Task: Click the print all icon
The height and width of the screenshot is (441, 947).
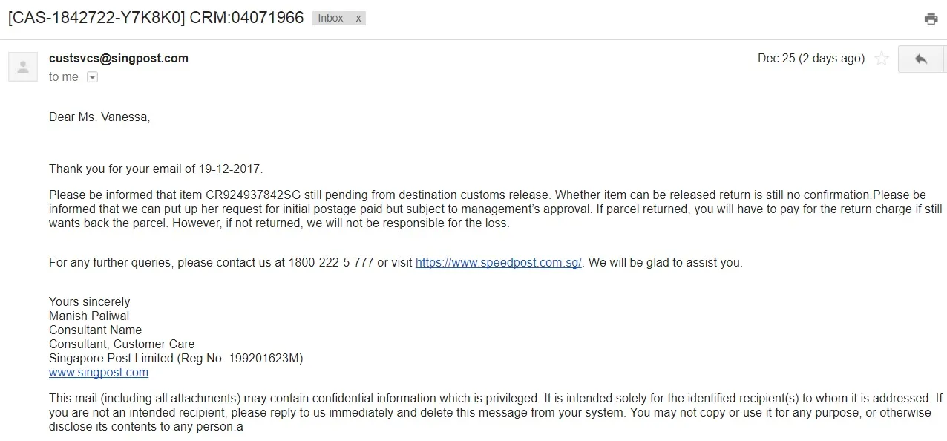Action: (931, 19)
